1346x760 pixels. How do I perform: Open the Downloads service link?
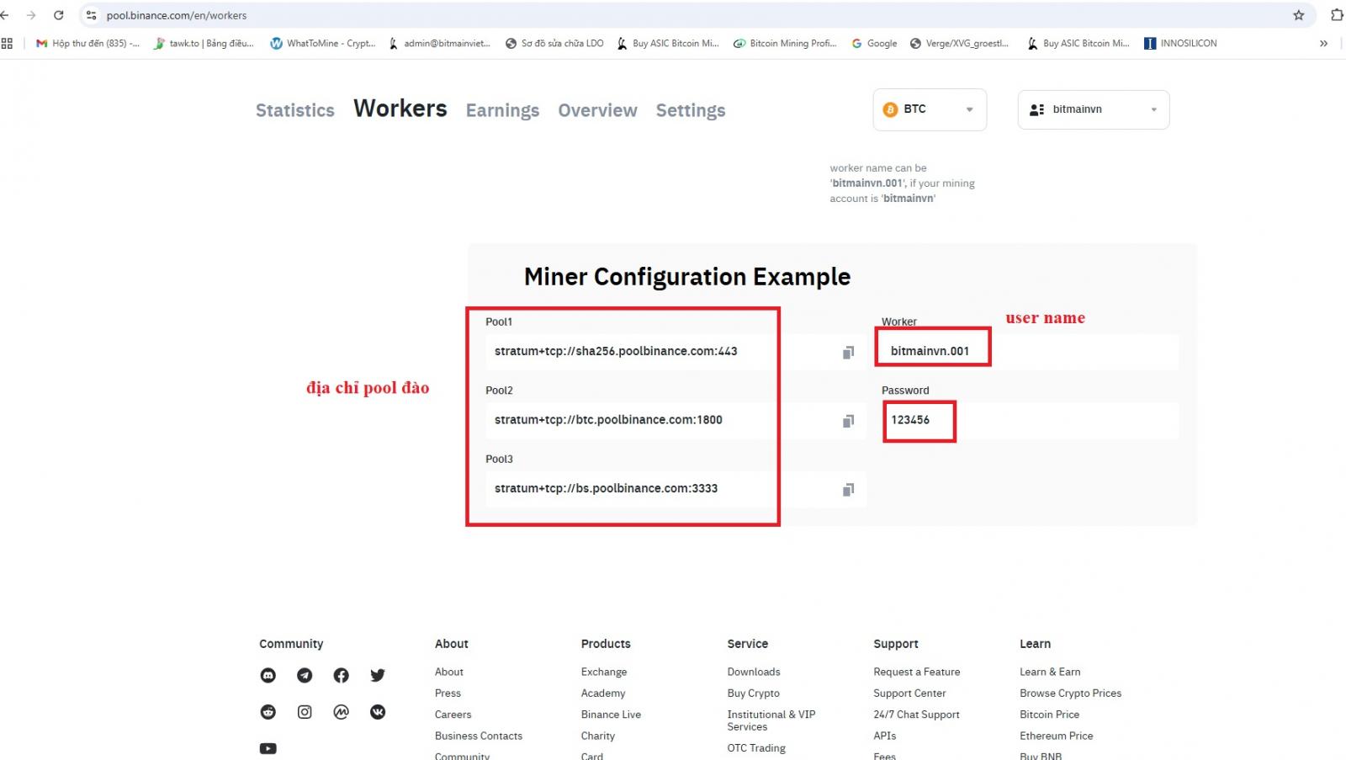tap(754, 672)
